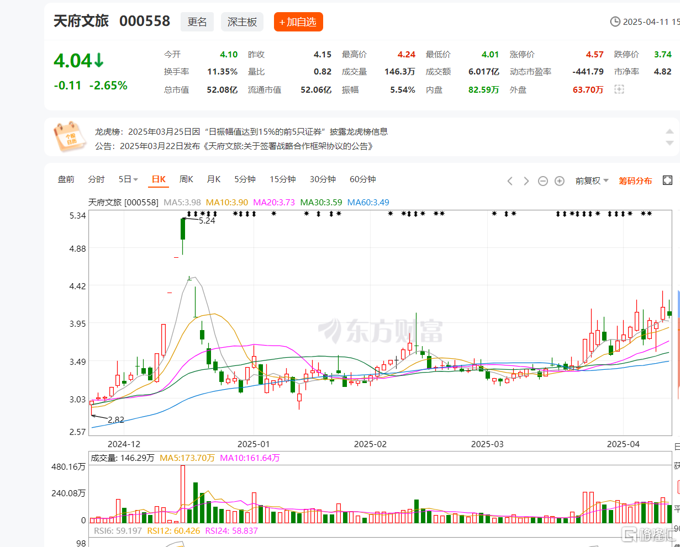Screen dimensions: 680x547
Task: Click the volume MA5:173.70万 label
Action: point(187,458)
